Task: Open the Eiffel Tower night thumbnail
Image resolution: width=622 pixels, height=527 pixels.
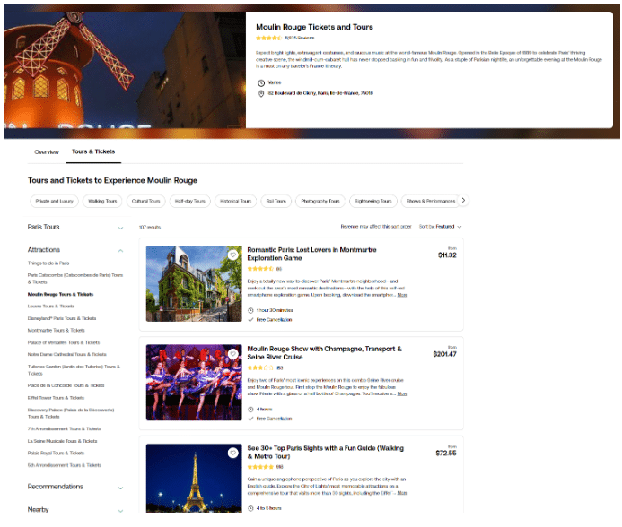Action: [x=194, y=479]
